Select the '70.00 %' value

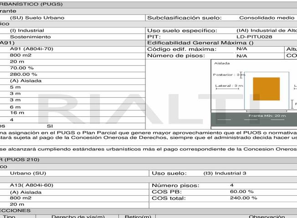pyautogui.click(x=22, y=68)
